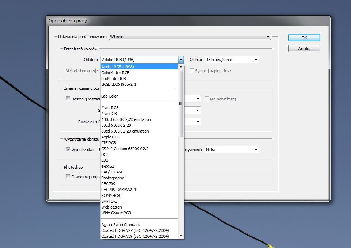Viewport: 351px width, 248px height.
Task: Select ColorMatch RGB in the list
Action: coord(115,73)
